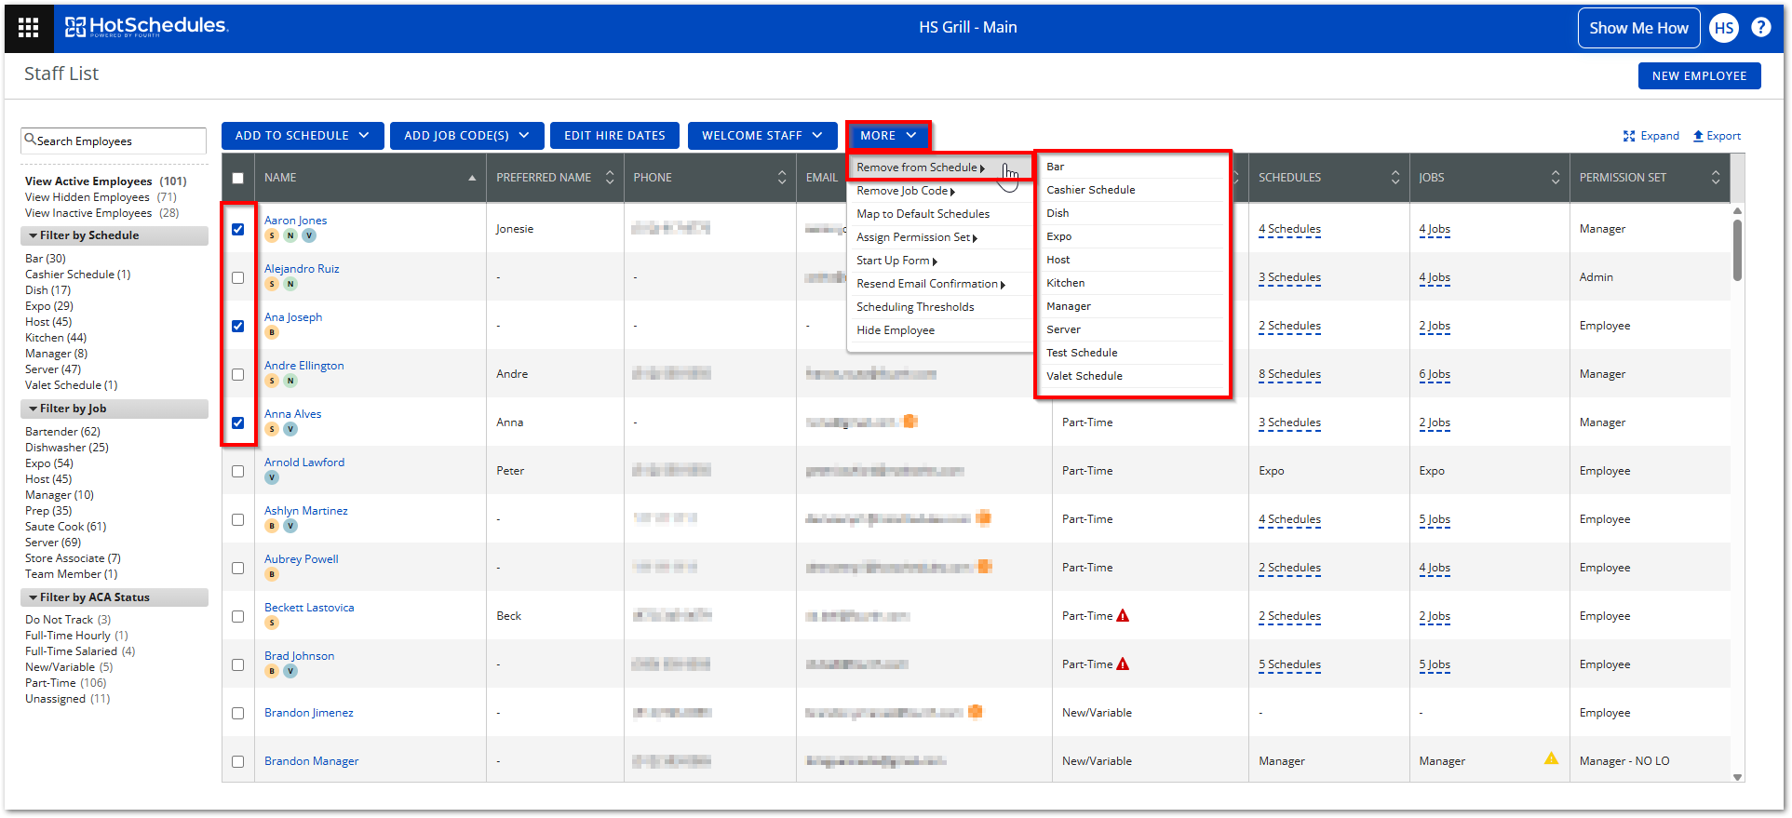
Task: Click yellow warning icon in Brandon Manager row
Action: coord(1551,758)
